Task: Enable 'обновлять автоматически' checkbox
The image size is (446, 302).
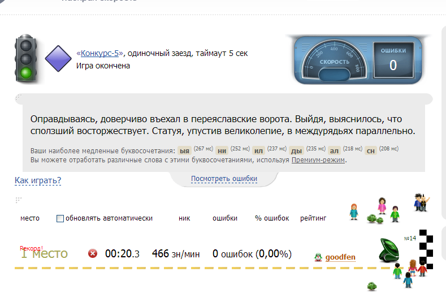Action: pos(60,218)
